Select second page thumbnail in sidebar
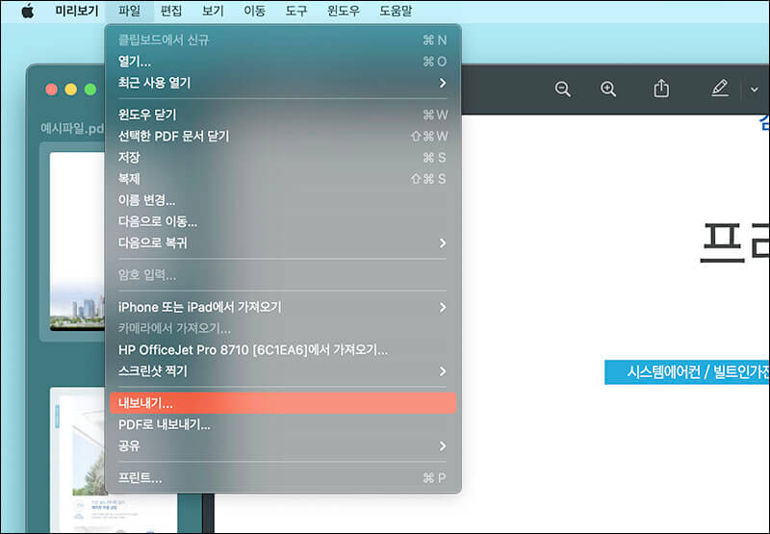The height and width of the screenshot is (534, 770). pos(77,460)
